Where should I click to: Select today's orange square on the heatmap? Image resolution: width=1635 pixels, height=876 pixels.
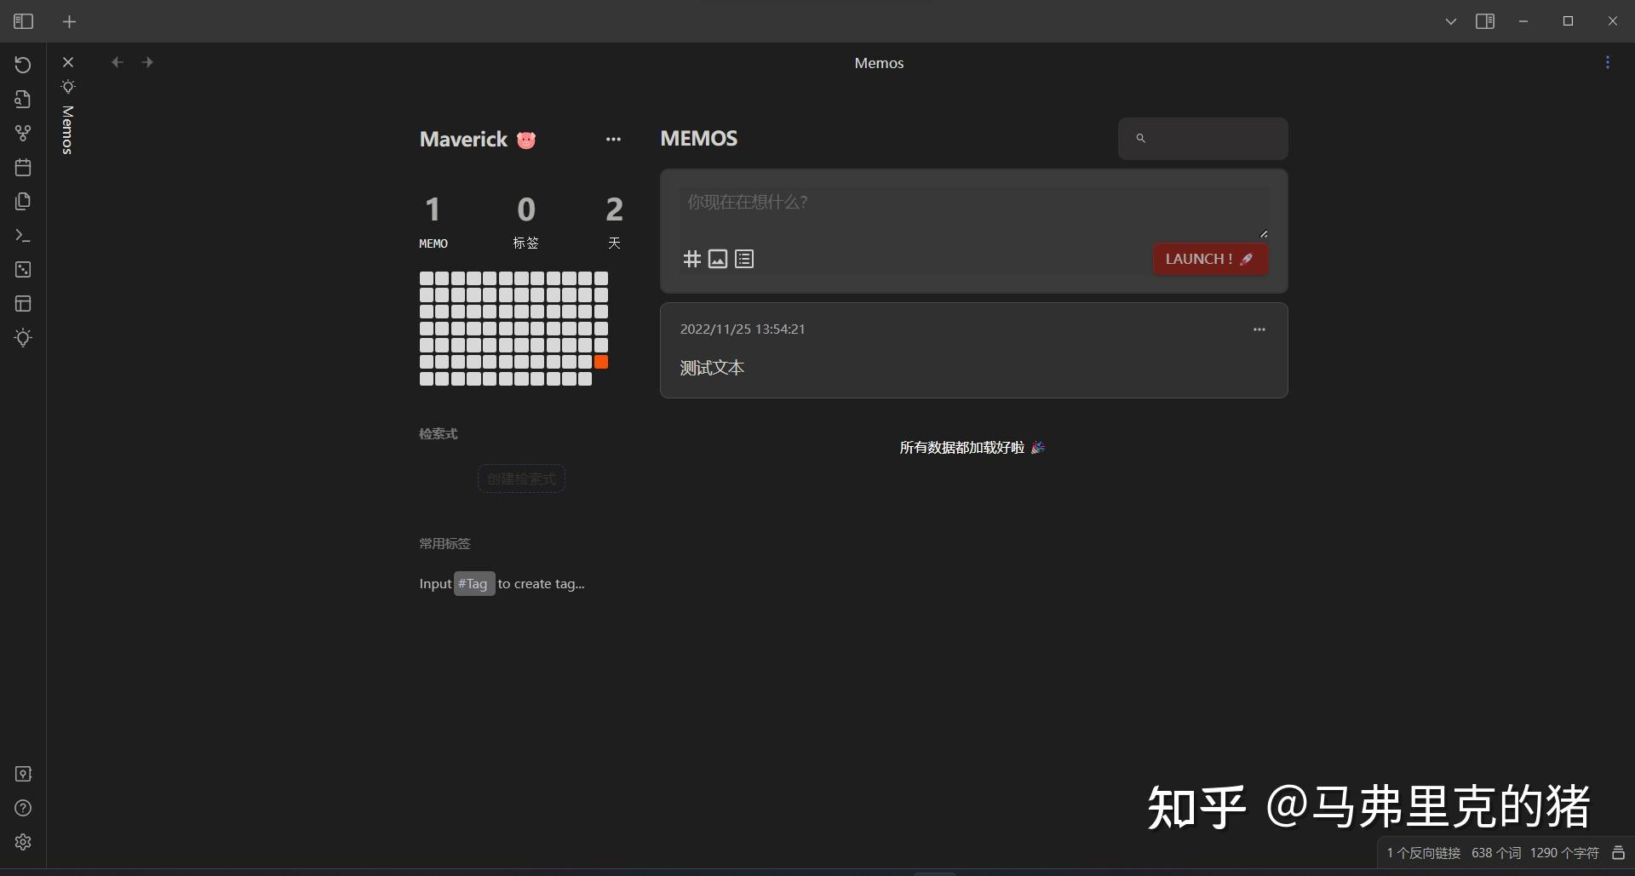click(601, 362)
